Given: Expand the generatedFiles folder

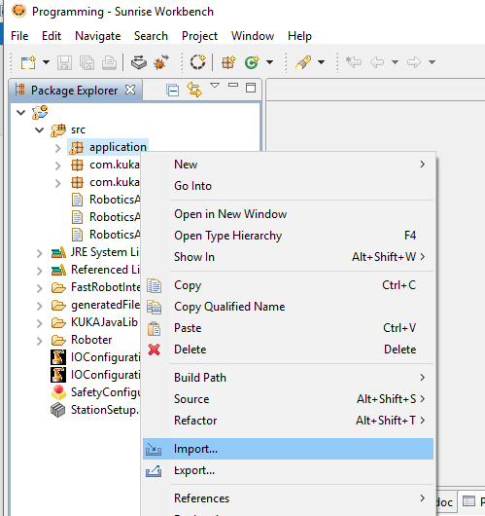Looking at the screenshot, I should click(x=40, y=306).
